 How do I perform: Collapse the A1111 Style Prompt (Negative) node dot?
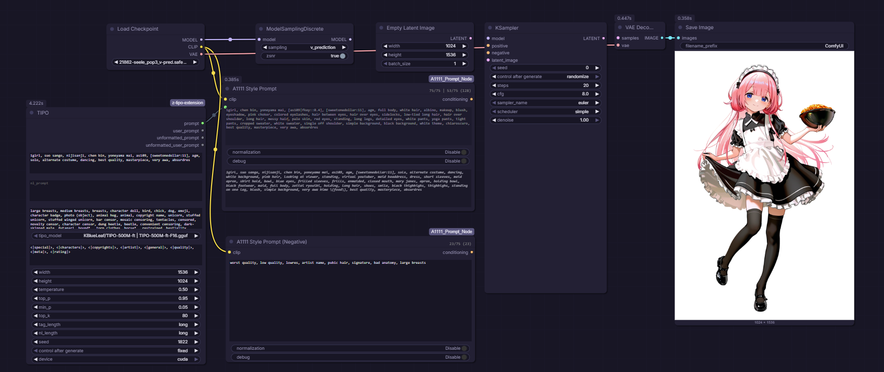click(x=231, y=242)
